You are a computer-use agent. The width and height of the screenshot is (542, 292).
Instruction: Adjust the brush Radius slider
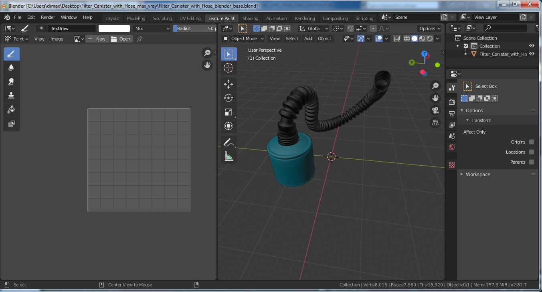click(x=195, y=28)
